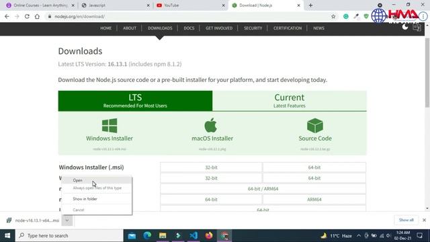
Task: Click the Chrome icon in the taskbar
Action: click(x=224, y=236)
